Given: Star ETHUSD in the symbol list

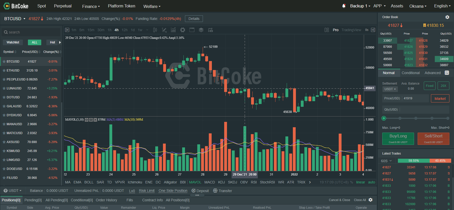Looking at the screenshot, I should point(4,71).
